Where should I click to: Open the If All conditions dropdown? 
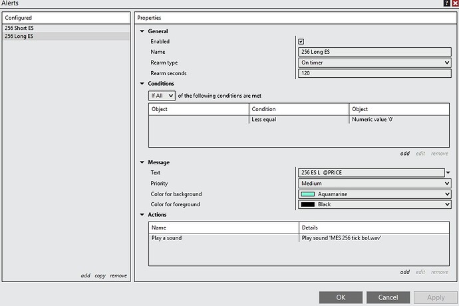coord(162,96)
